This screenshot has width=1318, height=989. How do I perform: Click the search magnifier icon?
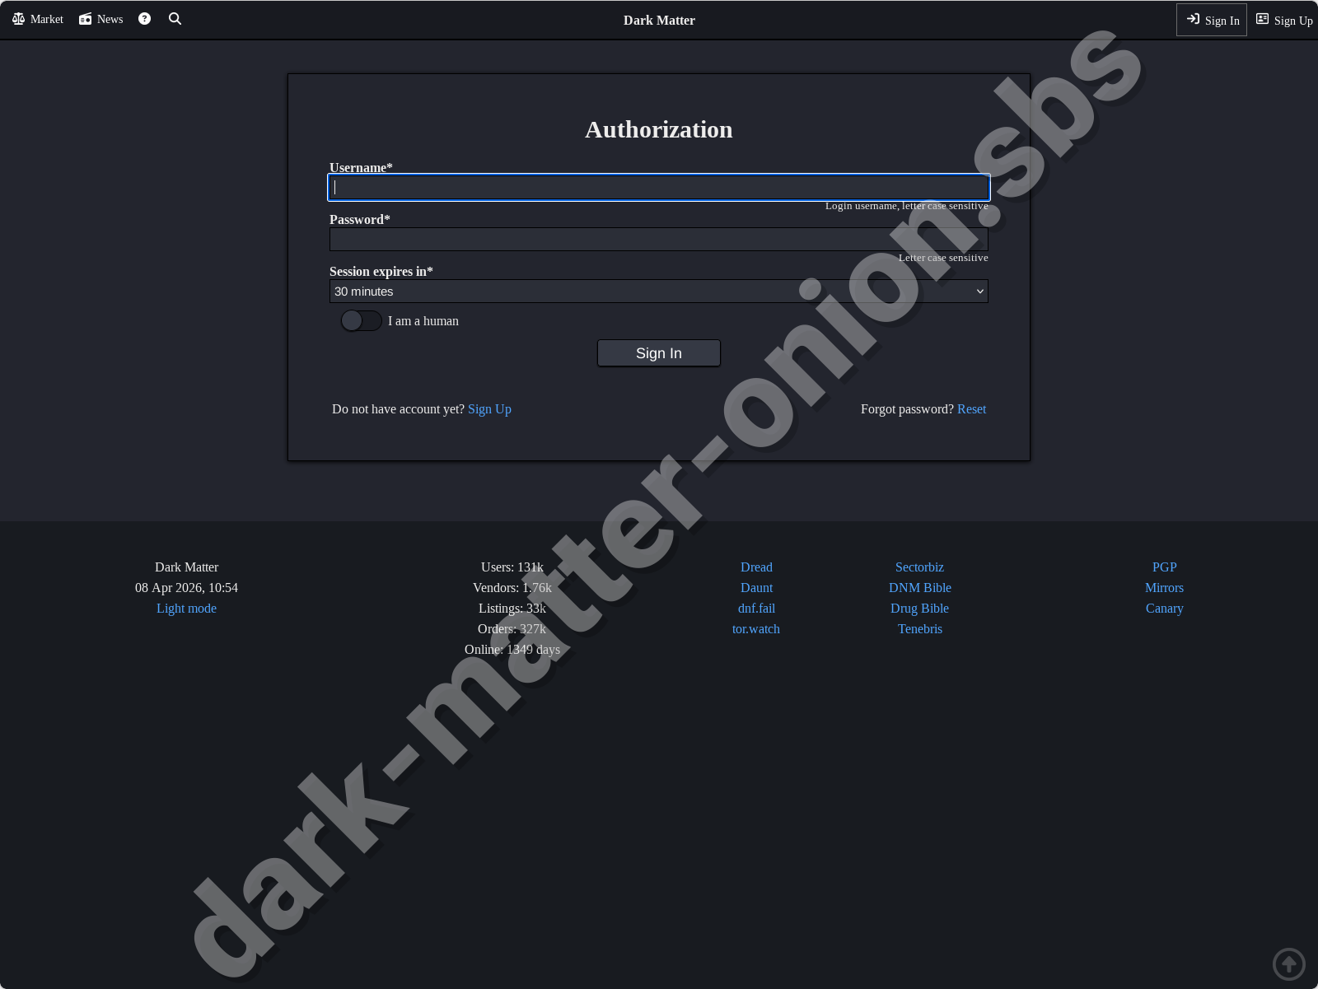(x=175, y=18)
